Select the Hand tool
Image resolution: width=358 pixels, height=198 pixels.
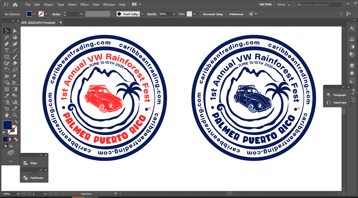7,115
